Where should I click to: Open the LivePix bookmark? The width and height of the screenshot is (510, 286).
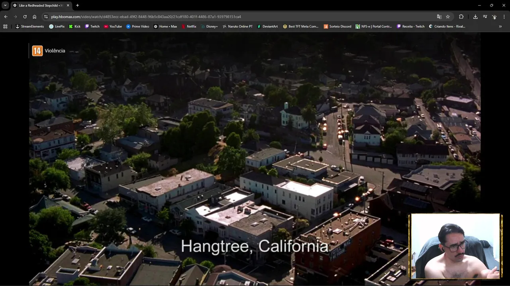[57, 27]
